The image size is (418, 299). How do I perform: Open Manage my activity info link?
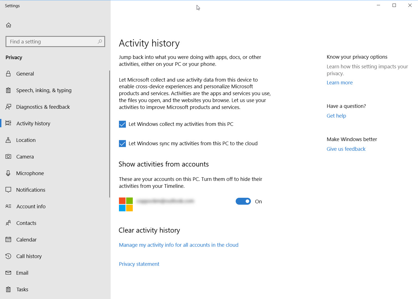(178, 245)
